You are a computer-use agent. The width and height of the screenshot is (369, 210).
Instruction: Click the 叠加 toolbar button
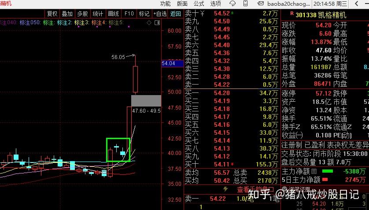point(67,14)
